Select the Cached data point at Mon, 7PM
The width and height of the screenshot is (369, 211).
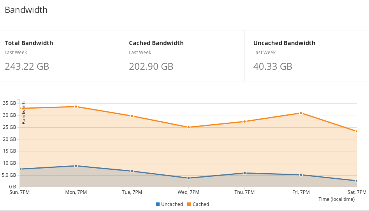tap(76, 107)
